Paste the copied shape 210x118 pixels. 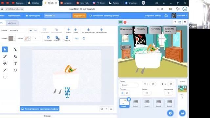point(57,38)
